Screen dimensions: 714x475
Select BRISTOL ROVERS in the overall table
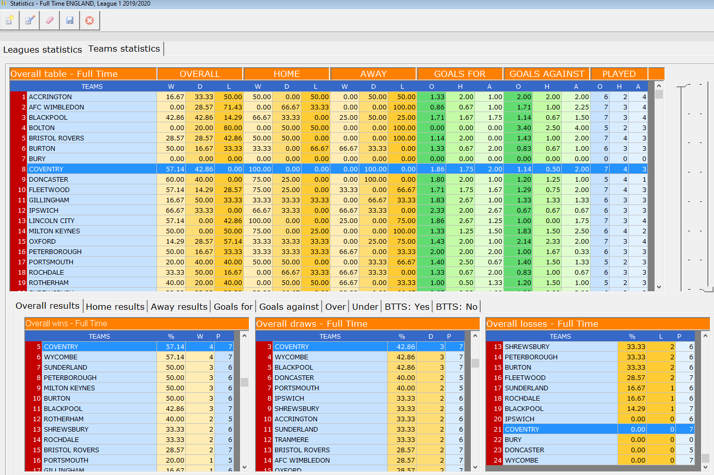[328, 138]
